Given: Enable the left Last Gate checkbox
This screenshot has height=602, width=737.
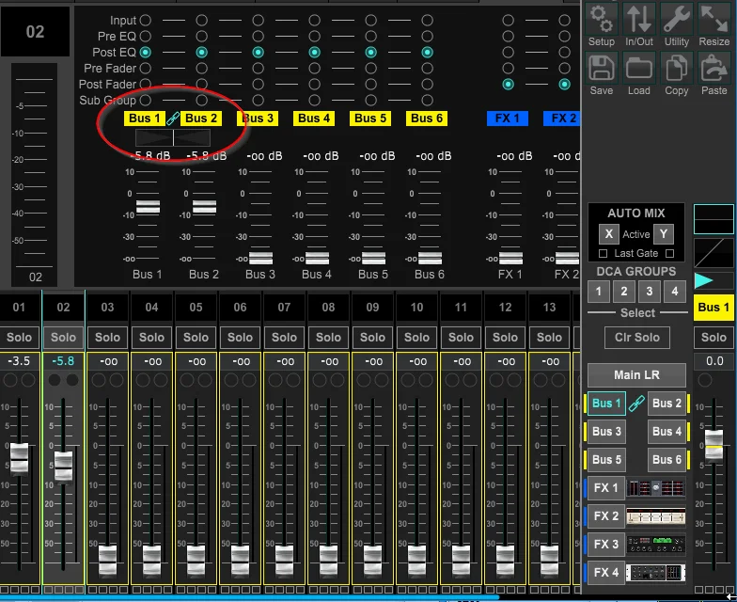Looking at the screenshot, I should (x=604, y=254).
